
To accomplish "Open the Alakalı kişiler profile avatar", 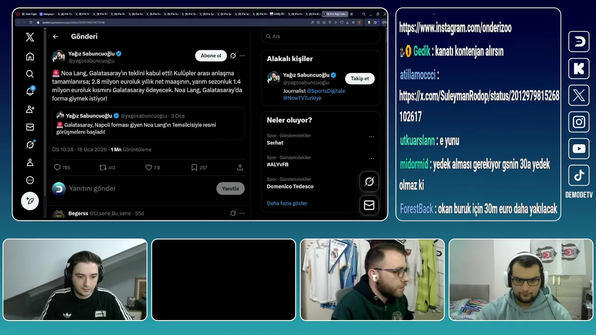I will click(273, 78).
